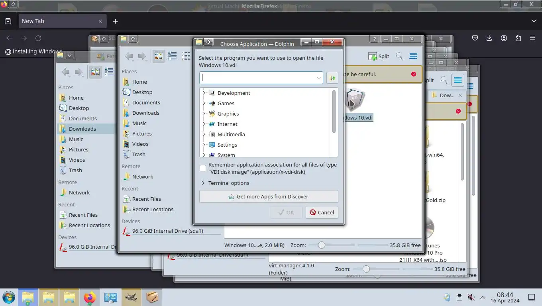Switch to the 'Dow...' Dolphin tab

pyautogui.click(x=446, y=95)
